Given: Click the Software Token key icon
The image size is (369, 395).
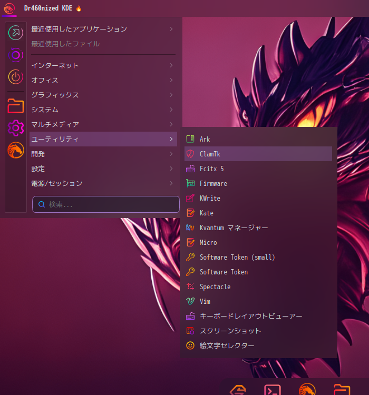Looking at the screenshot, I should click(190, 272).
